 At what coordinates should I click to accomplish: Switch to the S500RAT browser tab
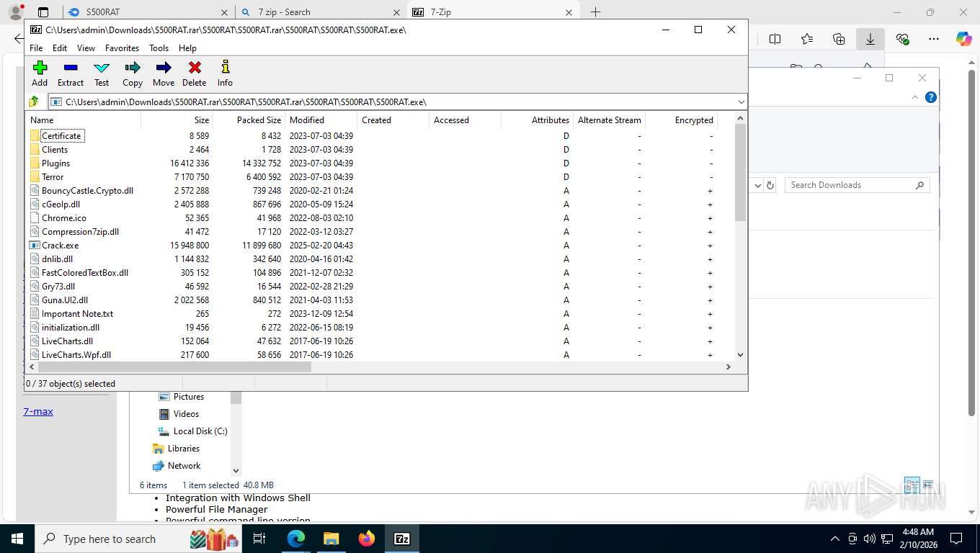[148, 12]
